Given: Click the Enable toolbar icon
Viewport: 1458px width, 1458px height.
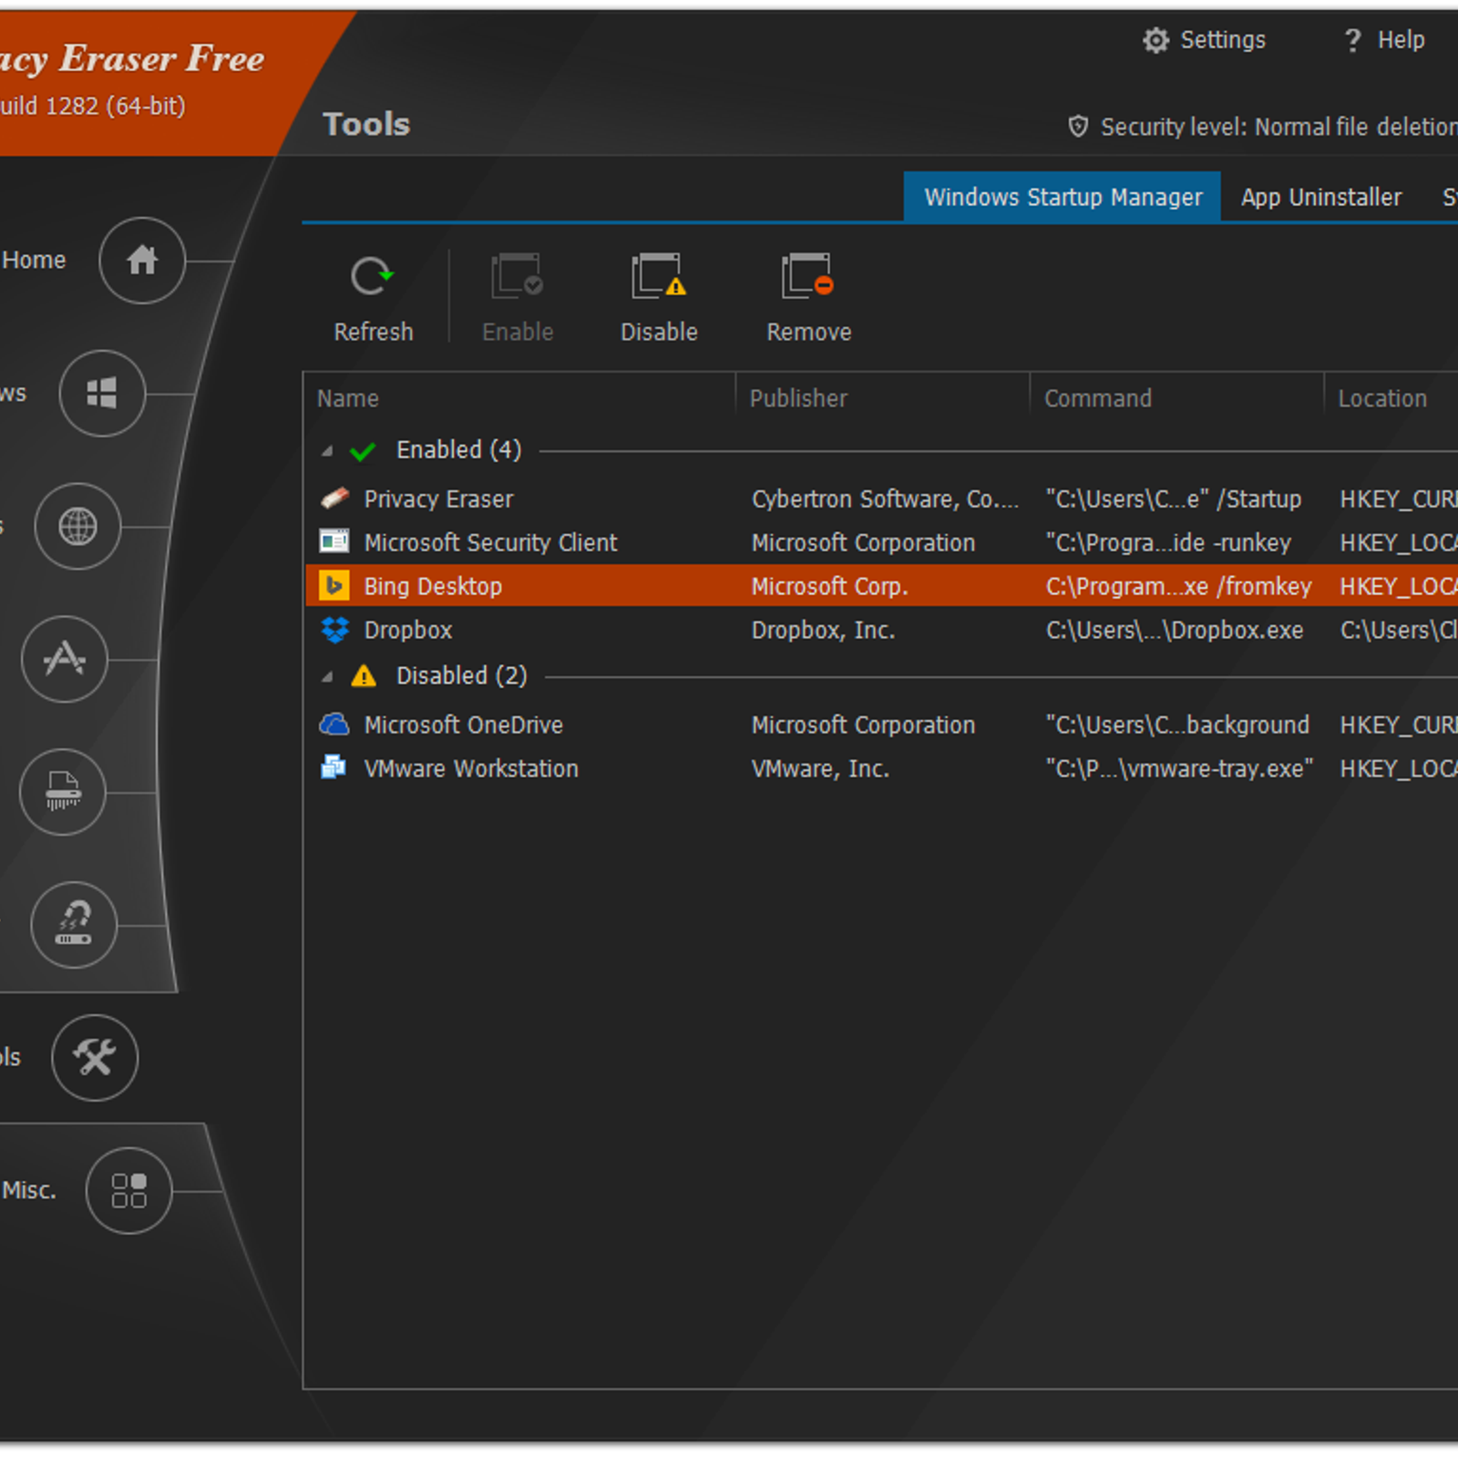Looking at the screenshot, I should pos(517,277).
